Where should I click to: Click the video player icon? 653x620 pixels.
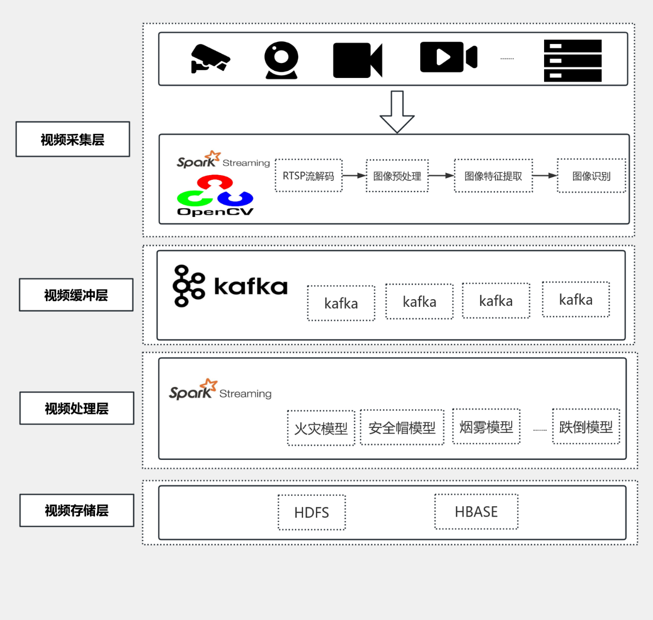click(x=448, y=57)
